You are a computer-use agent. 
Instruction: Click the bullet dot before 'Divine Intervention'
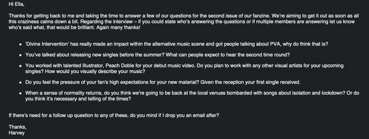[20, 44]
